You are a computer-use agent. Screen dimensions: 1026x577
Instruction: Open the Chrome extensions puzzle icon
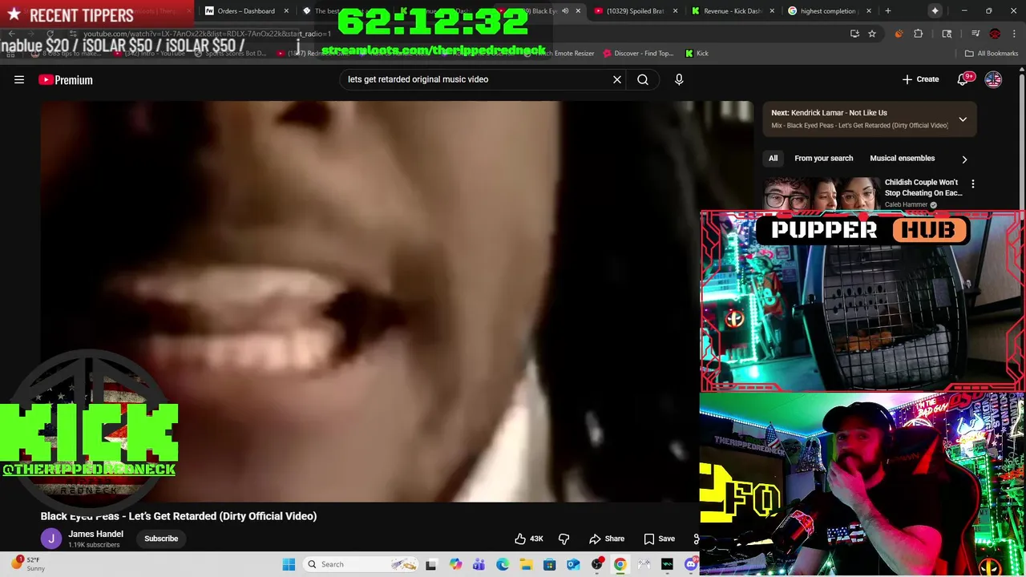919,34
